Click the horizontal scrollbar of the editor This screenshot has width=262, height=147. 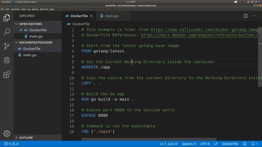coord(149,139)
